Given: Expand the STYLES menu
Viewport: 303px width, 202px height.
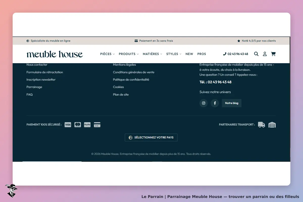Looking at the screenshot, I should pos(174,54).
